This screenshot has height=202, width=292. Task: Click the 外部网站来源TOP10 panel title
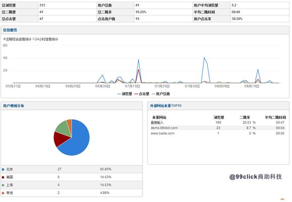[166, 106]
